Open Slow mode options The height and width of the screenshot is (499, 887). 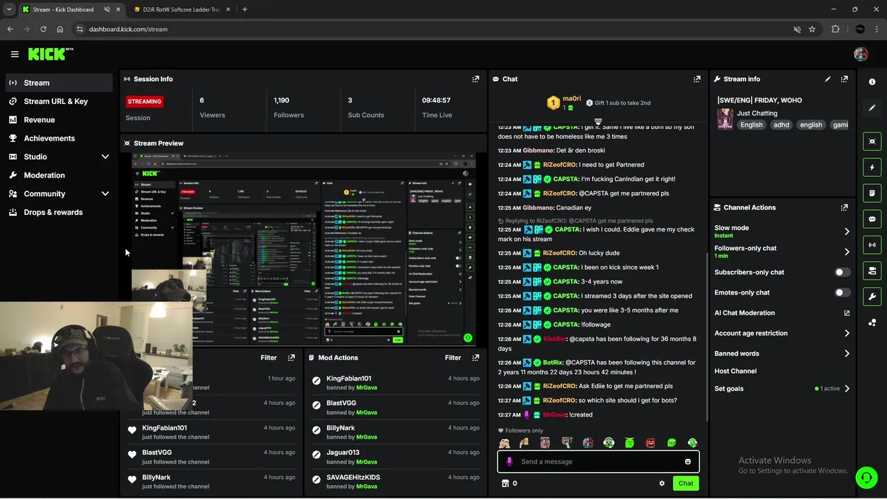point(782,231)
